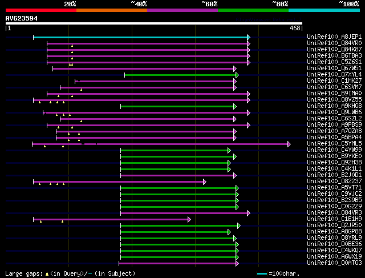Click the UniRef100_B2S9B5 label
Image resolution: width=365 pixels, height=278 pixels.
click(x=334, y=200)
